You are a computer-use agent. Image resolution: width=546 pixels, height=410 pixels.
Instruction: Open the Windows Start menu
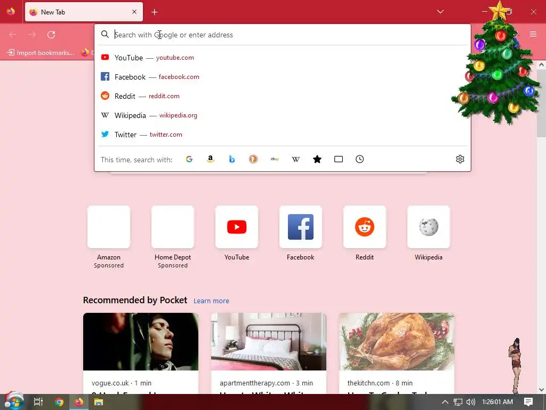point(13,401)
